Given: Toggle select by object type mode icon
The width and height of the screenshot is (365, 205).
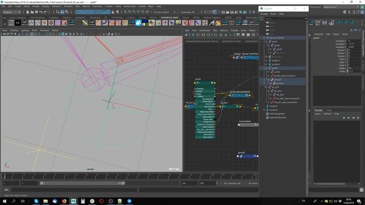Looking at the screenshot, I should [62, 12].
